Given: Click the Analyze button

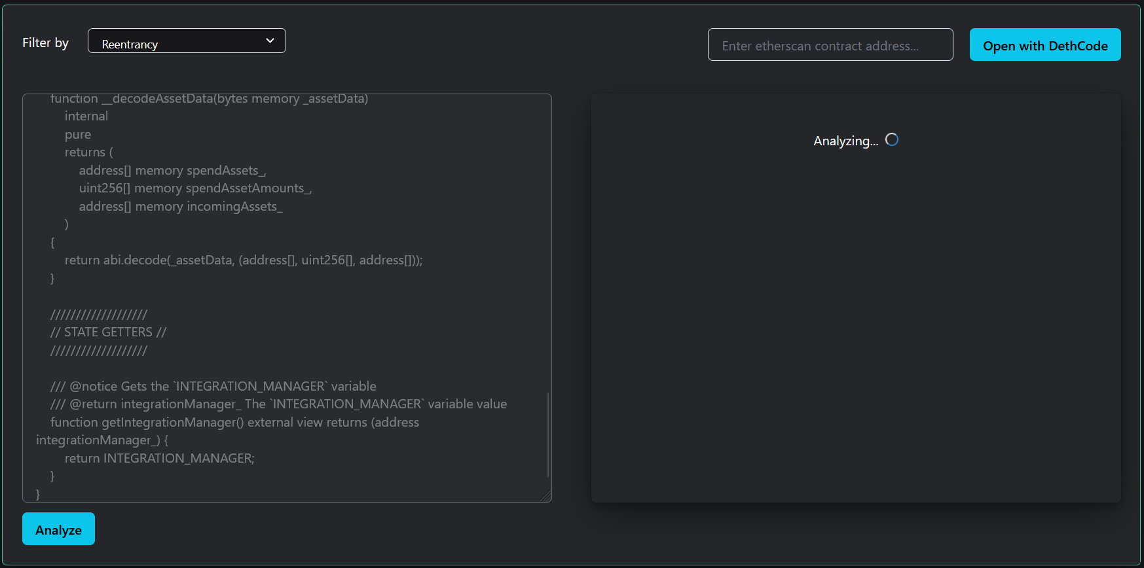Looking at the screenshot, I should point(58,529).
